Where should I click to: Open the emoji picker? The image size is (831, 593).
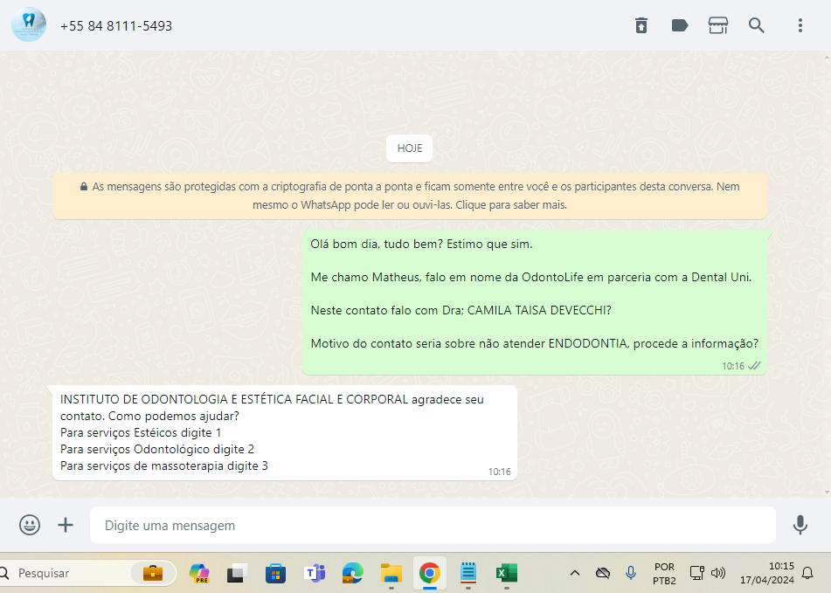coord(30,525)
